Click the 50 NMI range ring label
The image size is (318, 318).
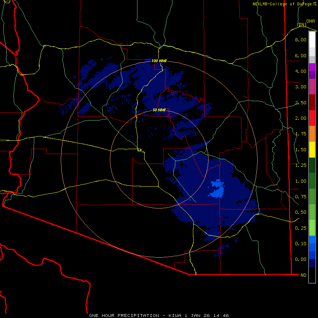(159, 110)
